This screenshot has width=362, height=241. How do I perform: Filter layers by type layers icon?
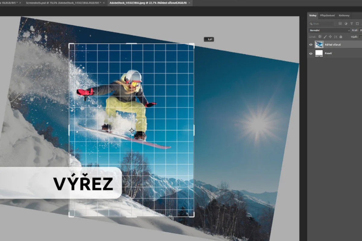pos(351,23)
